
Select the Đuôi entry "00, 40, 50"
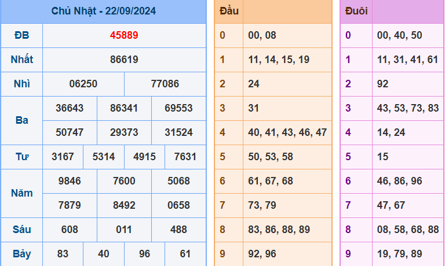click(399, 35)
